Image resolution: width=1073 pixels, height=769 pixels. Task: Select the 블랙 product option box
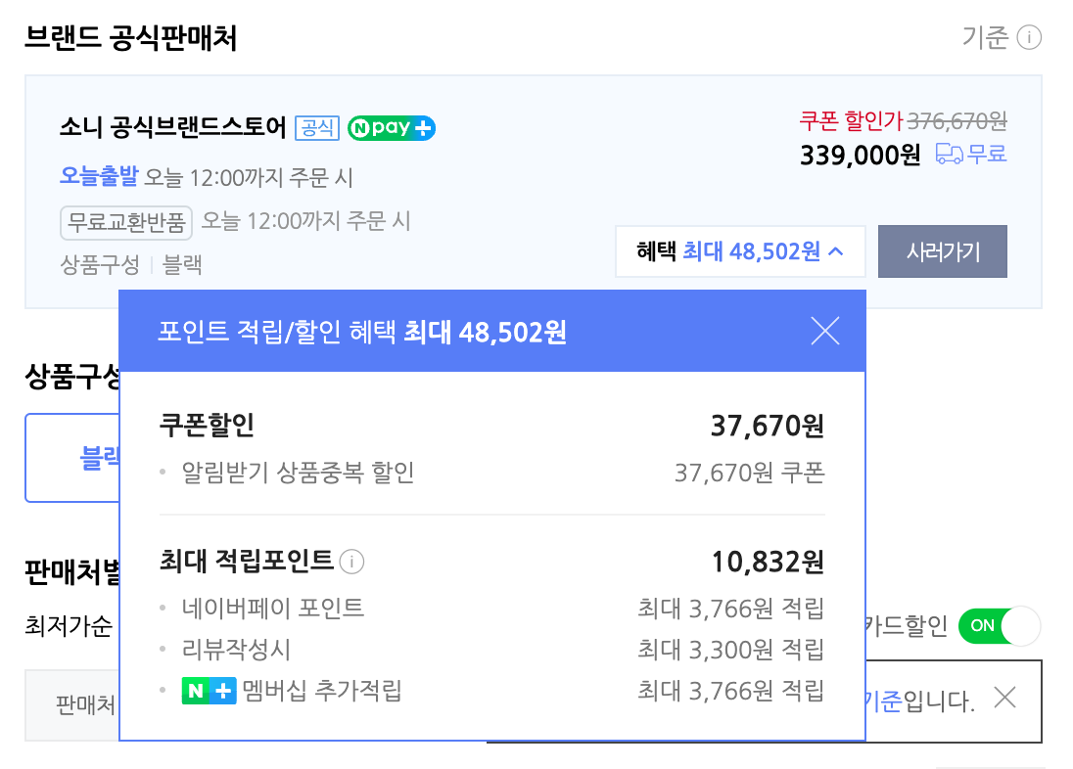coord(72,458)
